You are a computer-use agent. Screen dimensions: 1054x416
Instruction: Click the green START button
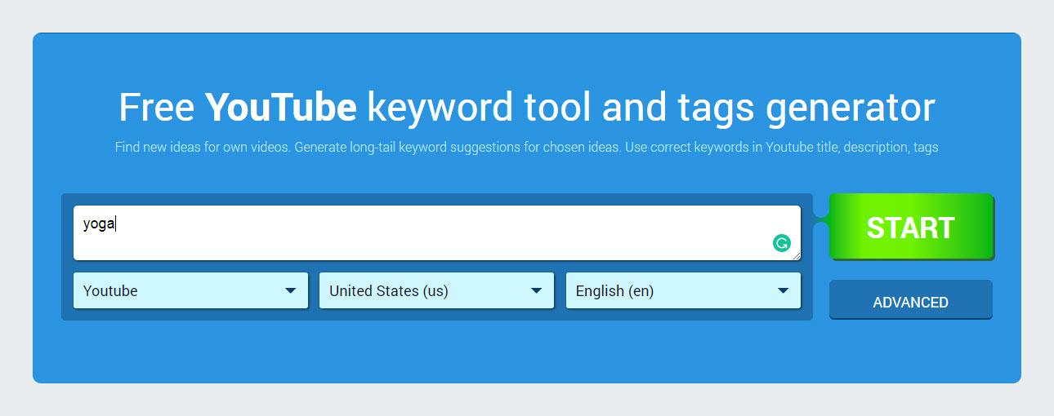(911, 227)
